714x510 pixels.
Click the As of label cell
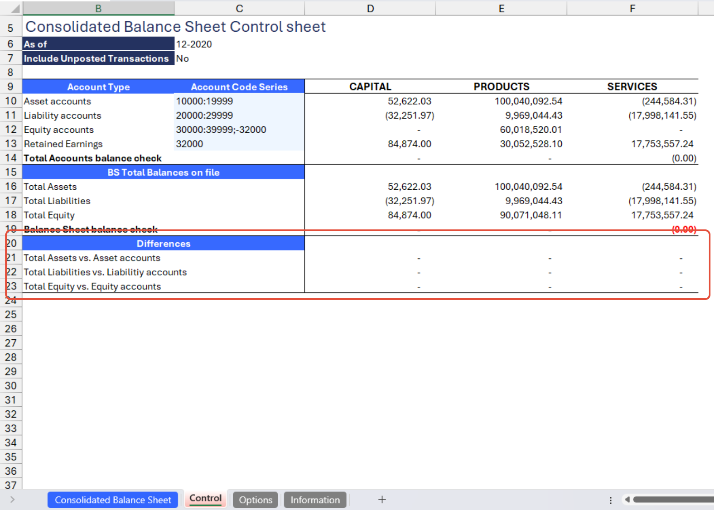pos(98,44)
